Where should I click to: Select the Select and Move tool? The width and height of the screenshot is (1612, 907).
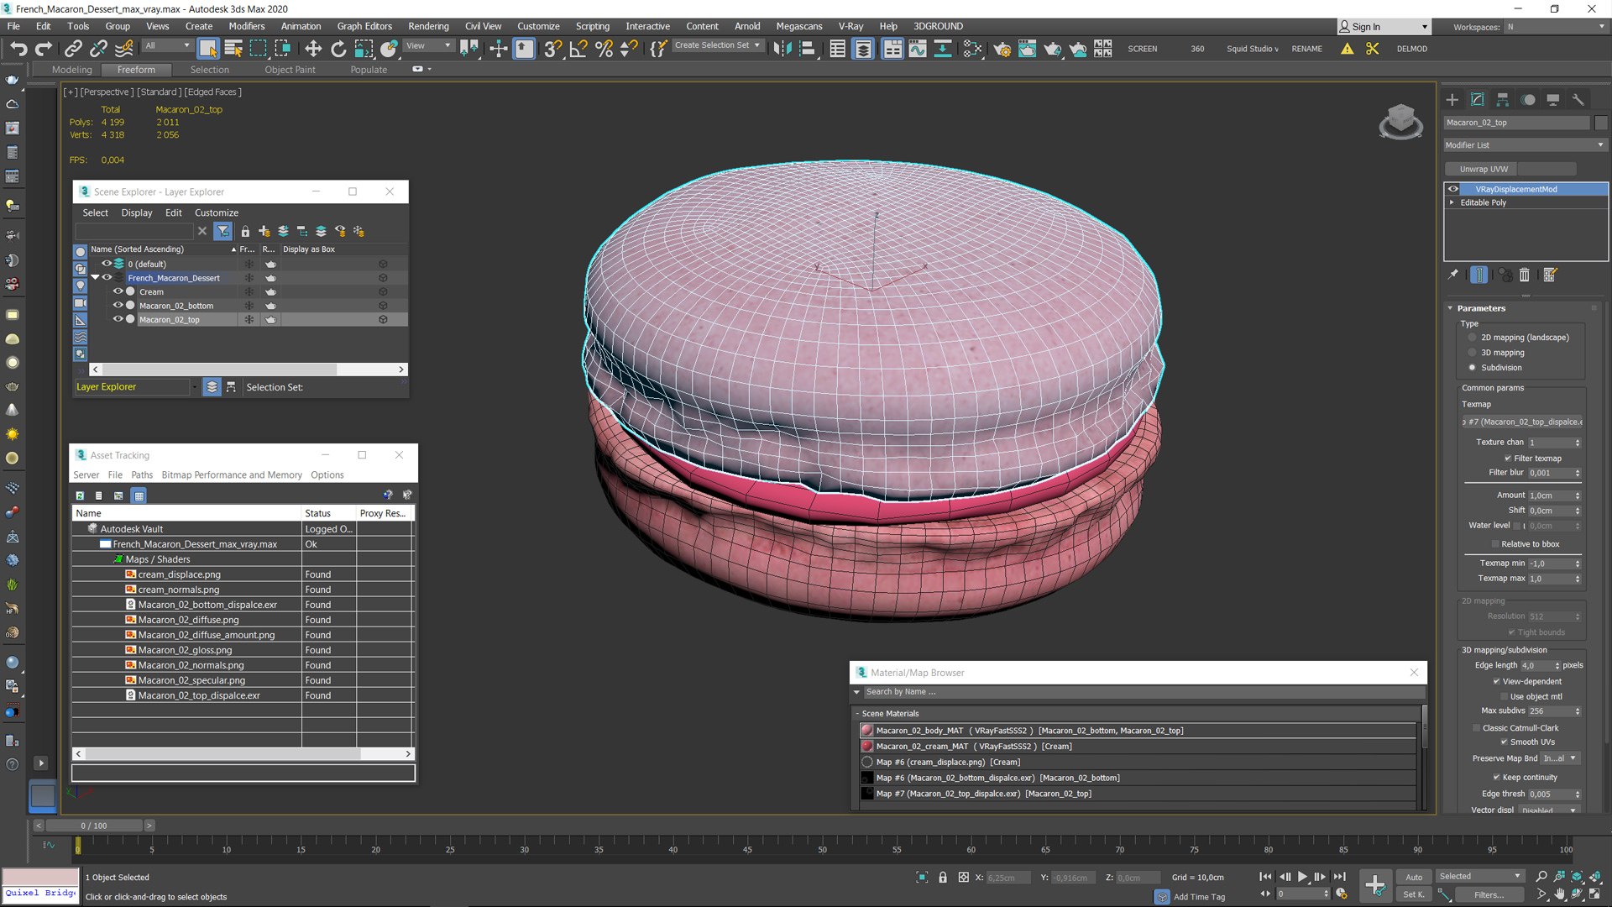[x=313, y=49]
